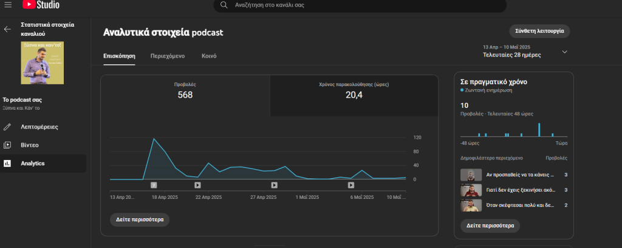Click Δείτε περισσότερα in the realtime card

pyautogui.click(x=490, y=226)
